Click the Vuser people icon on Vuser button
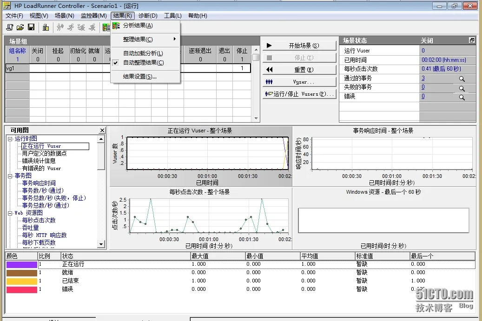This screenshot has width=482, height=321. (x=269, y=82)
